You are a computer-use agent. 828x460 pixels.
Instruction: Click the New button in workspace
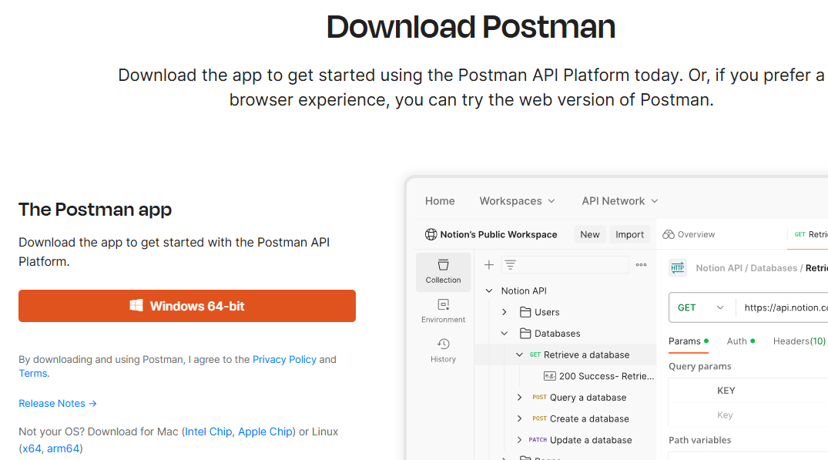[x=590, y=234]
